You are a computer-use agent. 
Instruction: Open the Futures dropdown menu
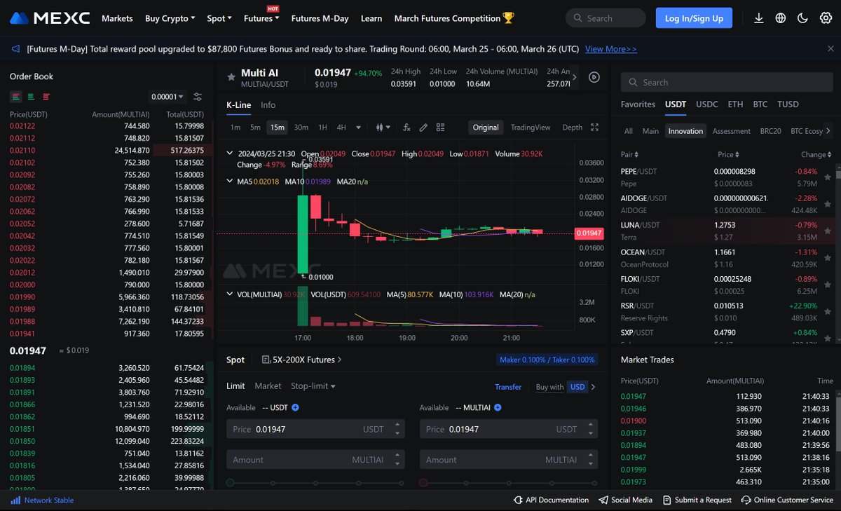261,18
